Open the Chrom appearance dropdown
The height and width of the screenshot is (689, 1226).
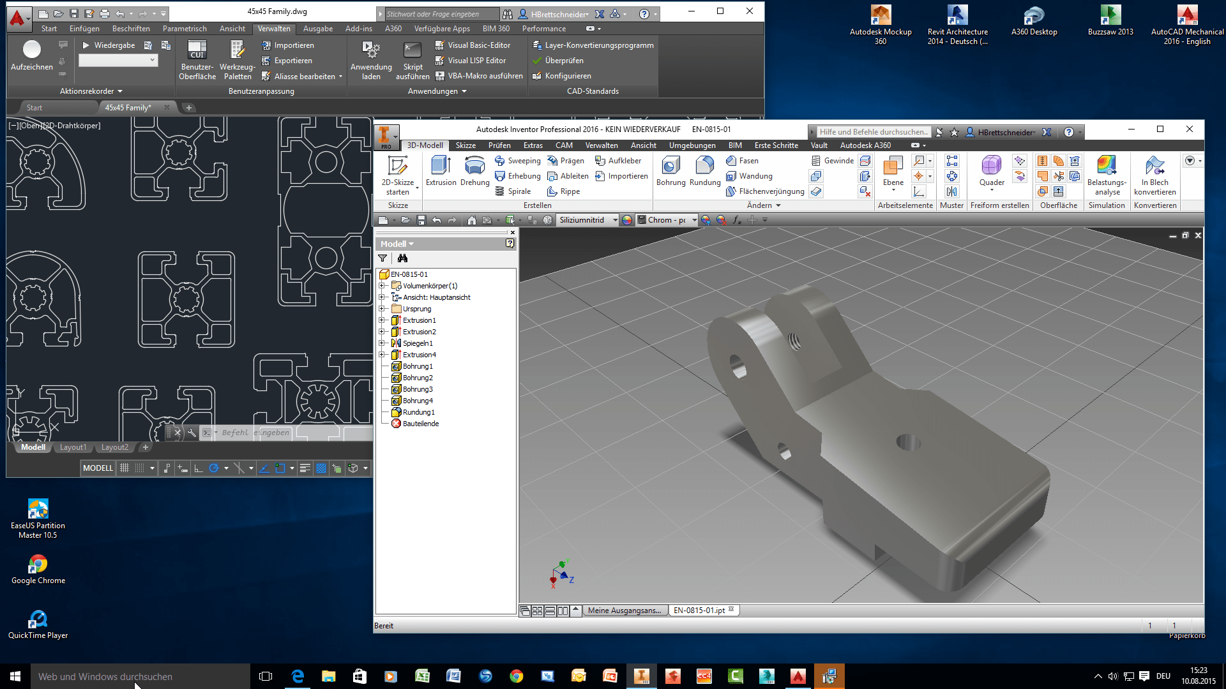tap(694, 220)
